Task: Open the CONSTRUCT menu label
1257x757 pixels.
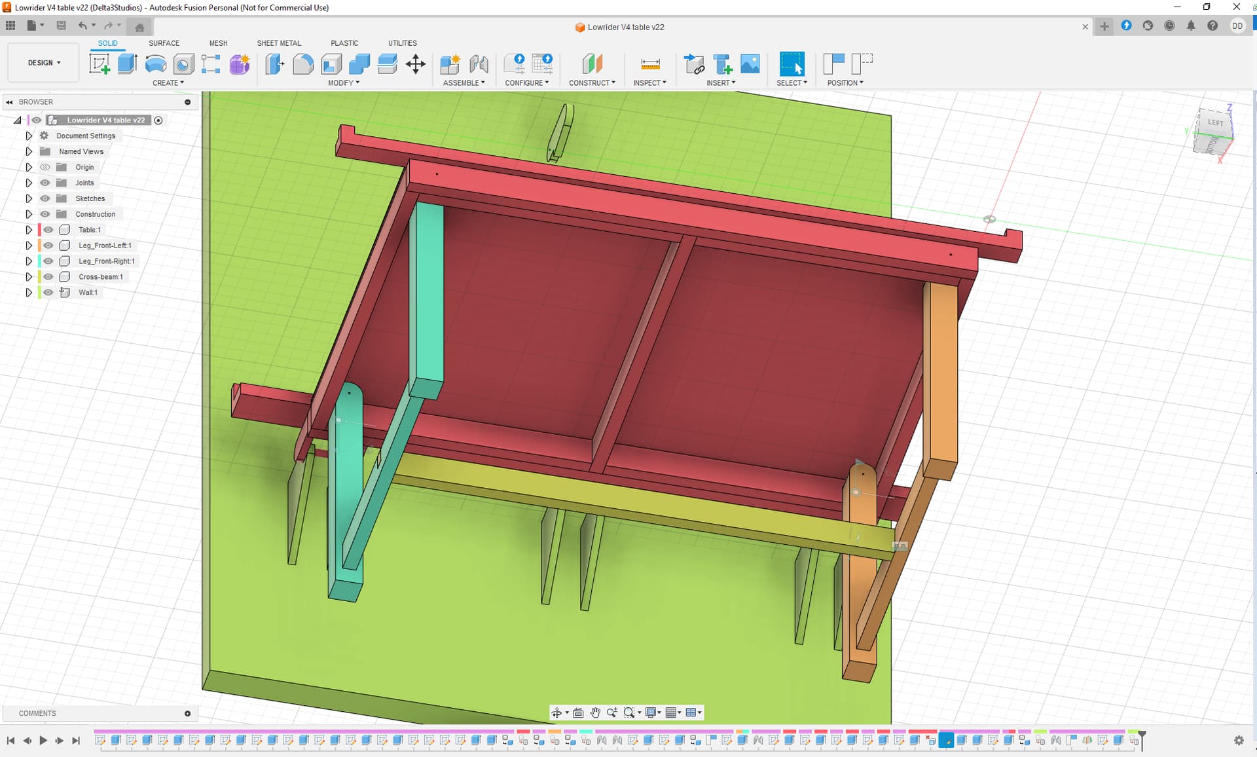Action: pos(592,83)
